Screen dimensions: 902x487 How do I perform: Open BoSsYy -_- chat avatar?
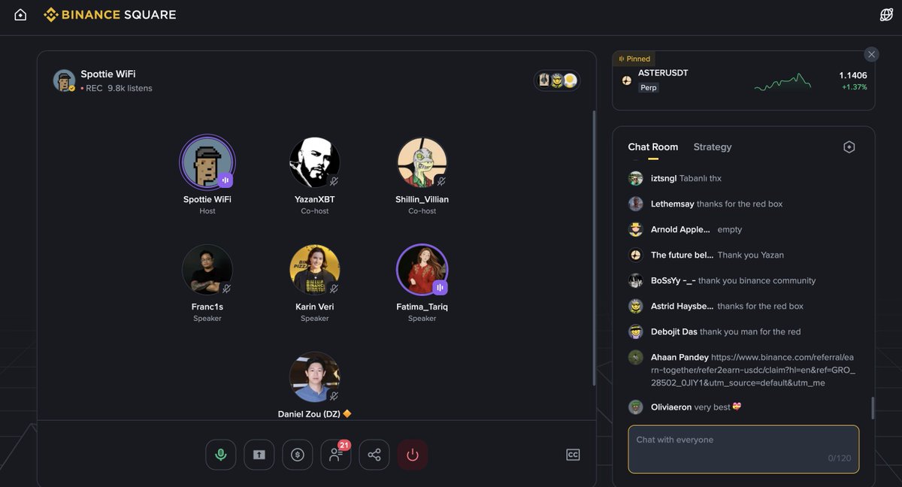(x=636, y=280)
